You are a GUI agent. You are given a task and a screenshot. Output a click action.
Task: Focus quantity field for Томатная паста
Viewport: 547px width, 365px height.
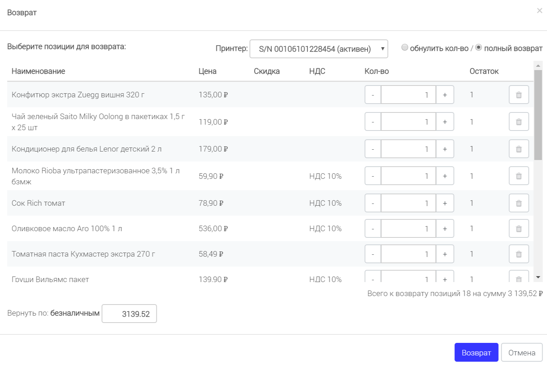click(408, 254)
